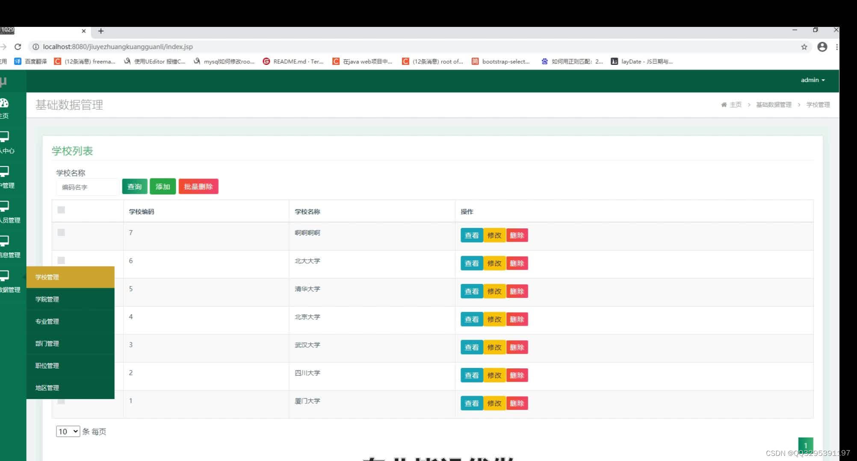Open the 如何用正则匹配 bookmark
Viewport: 857px width, 461px height.
click(x=572, y=61)
